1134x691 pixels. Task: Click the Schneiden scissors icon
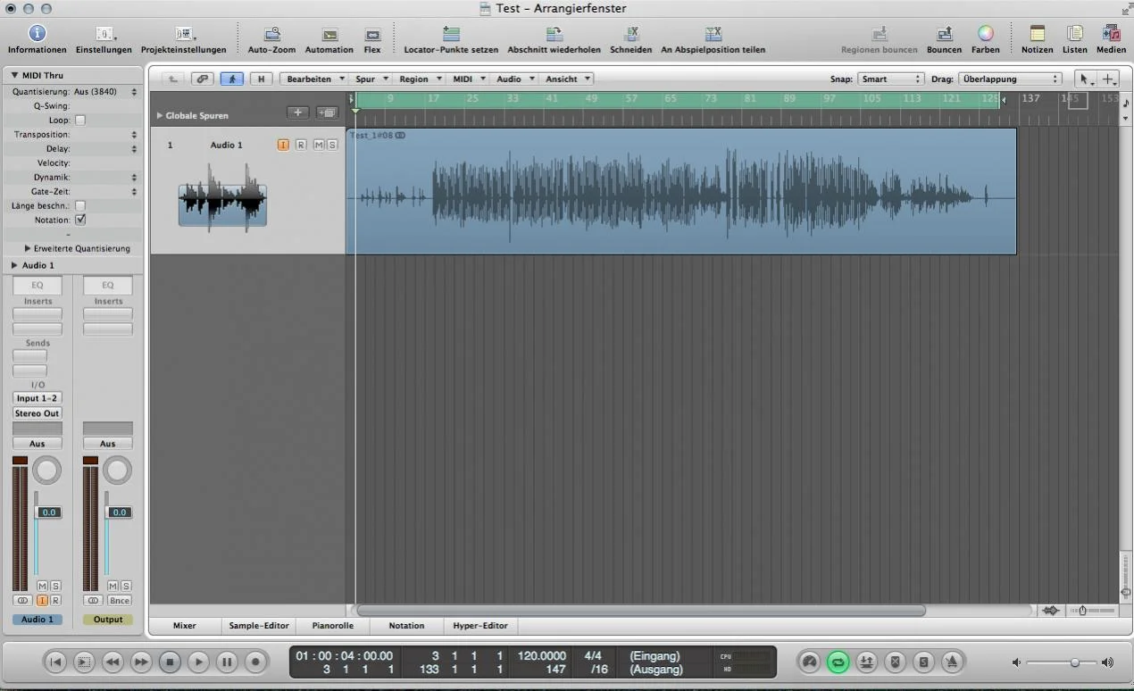click(630, 35)
